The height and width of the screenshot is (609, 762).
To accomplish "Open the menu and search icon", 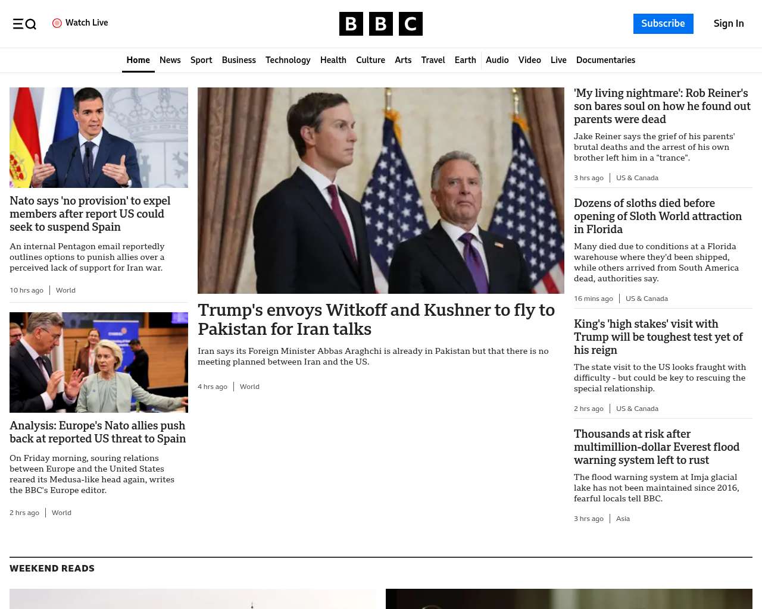I will coord(24,24).
